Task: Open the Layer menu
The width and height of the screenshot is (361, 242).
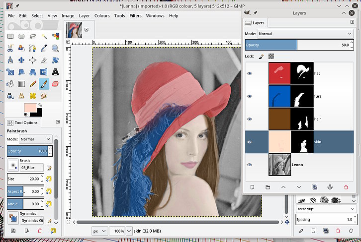Action: coord(84,15)
